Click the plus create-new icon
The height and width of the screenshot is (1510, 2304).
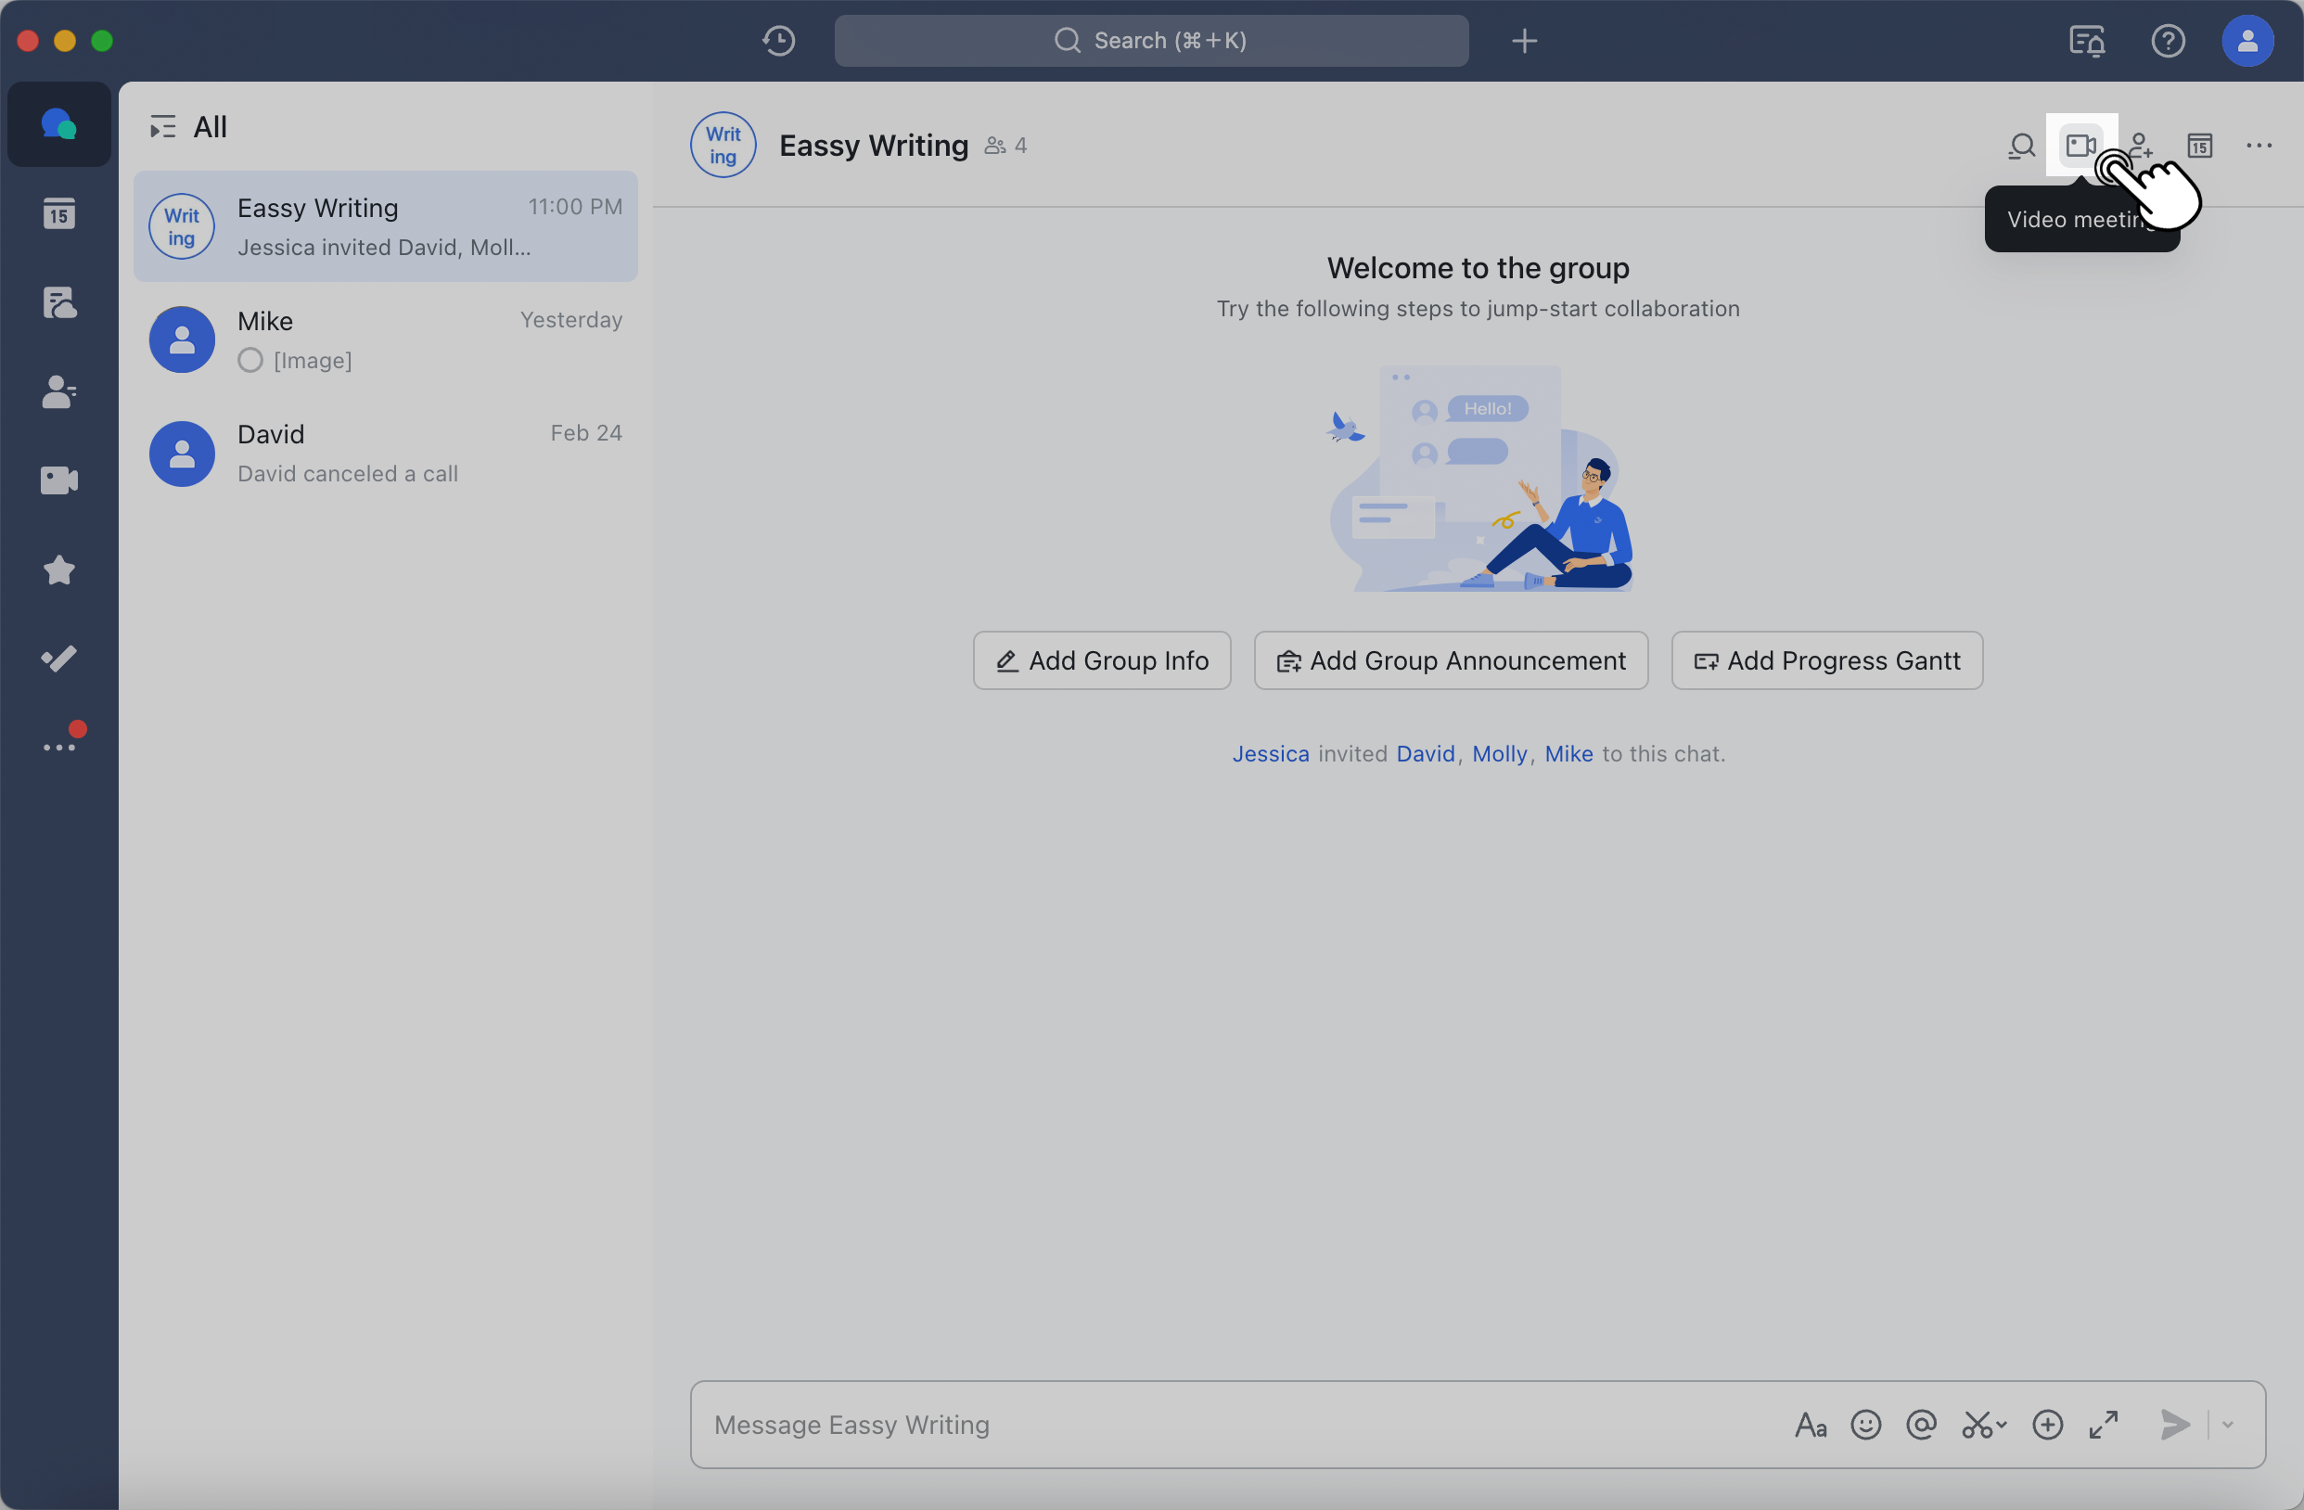[1524, 41]
